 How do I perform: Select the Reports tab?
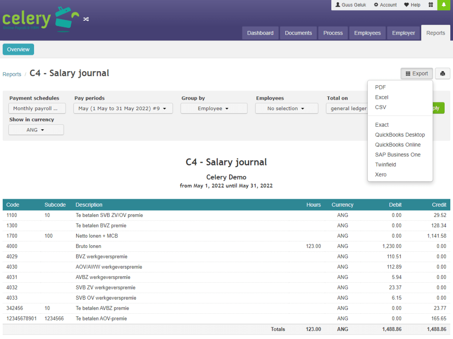click(435, 33)
